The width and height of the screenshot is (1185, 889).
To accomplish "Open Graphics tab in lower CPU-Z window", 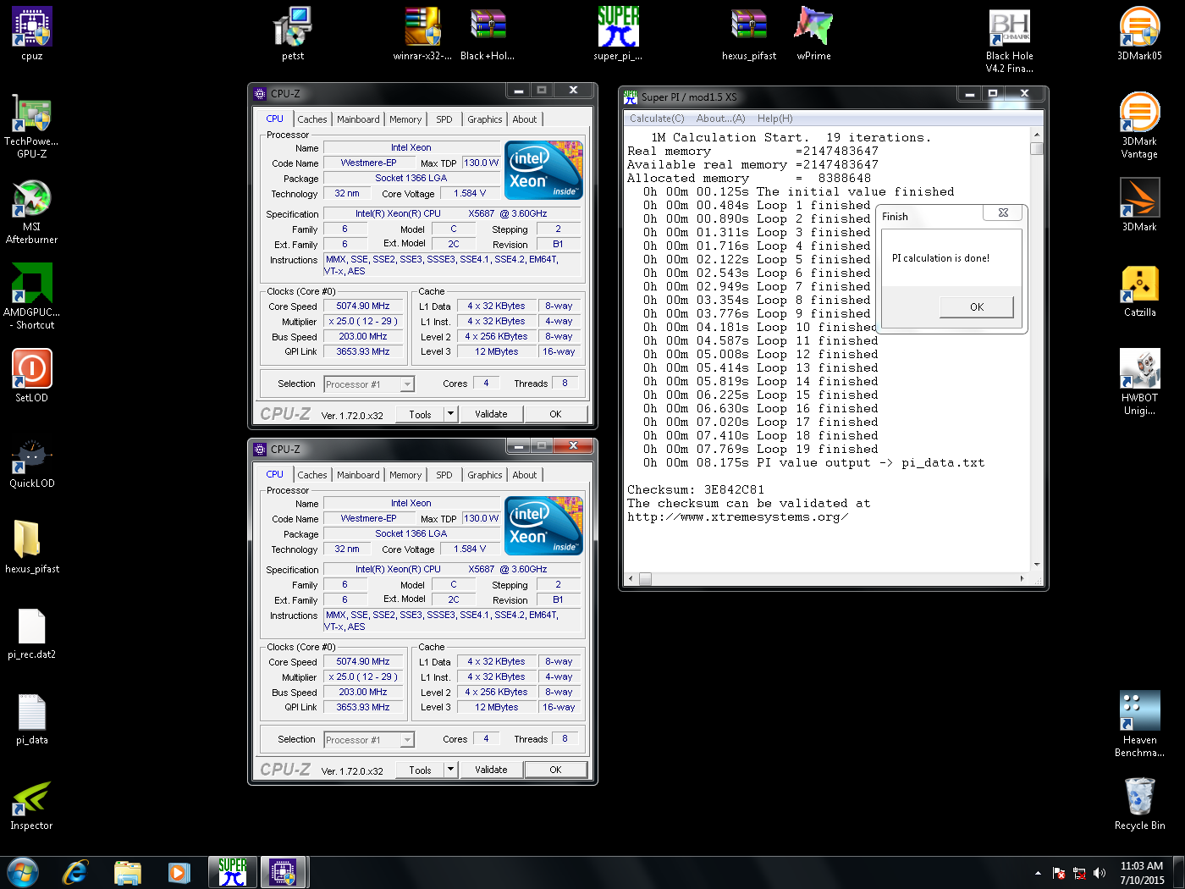I will click(484, 475).
